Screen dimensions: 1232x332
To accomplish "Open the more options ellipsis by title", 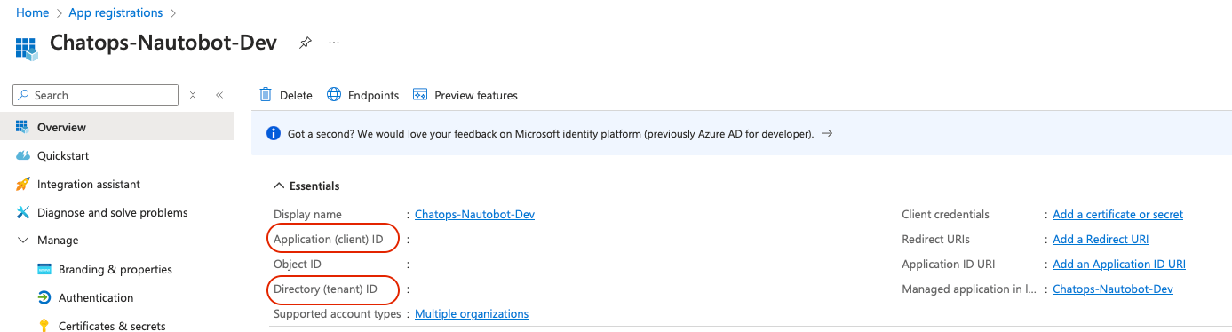I will [334, 43].
